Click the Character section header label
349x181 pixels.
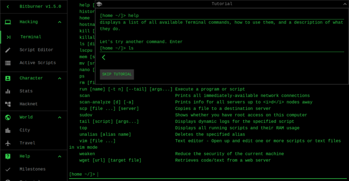coord(31,78)
